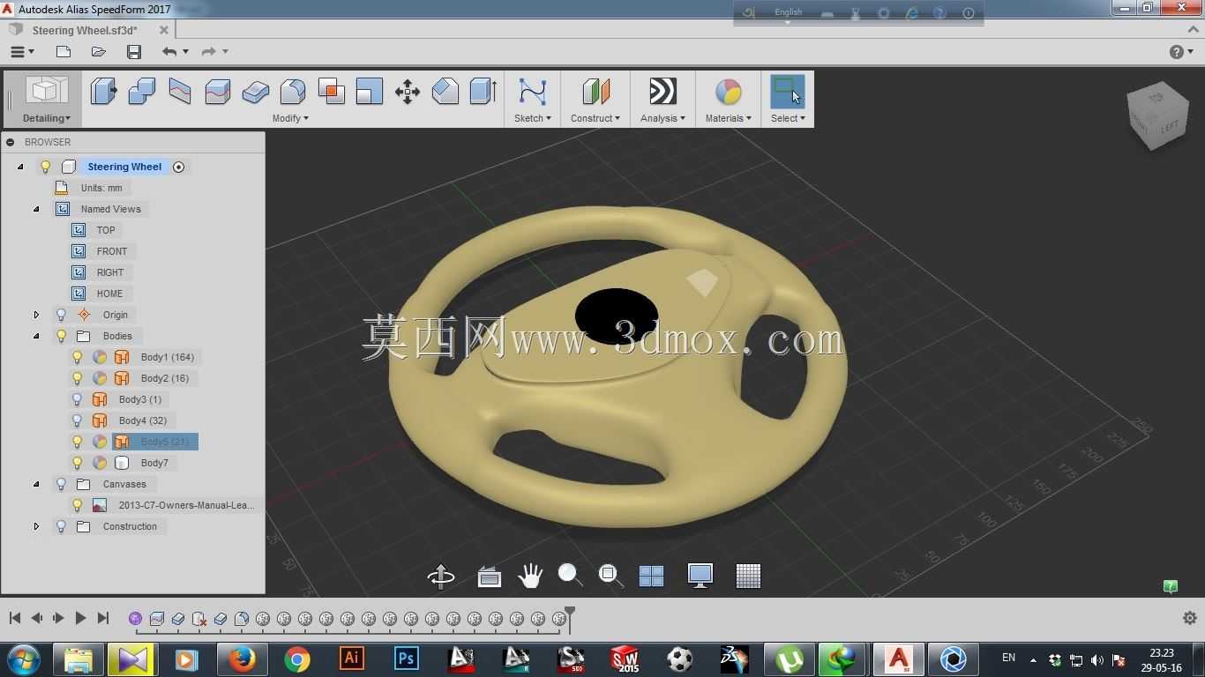The width and height of the screenshot is (1205, 677).
Task: Collapse the Named Views node
Action: [36, 209]
